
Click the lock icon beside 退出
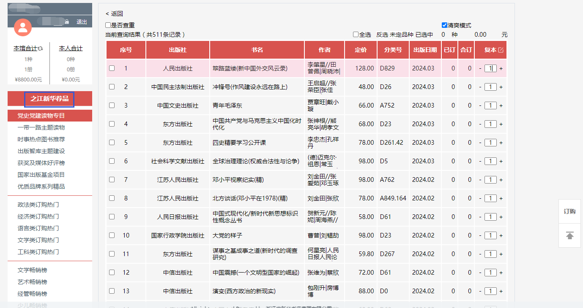click(x=67, y=22)
